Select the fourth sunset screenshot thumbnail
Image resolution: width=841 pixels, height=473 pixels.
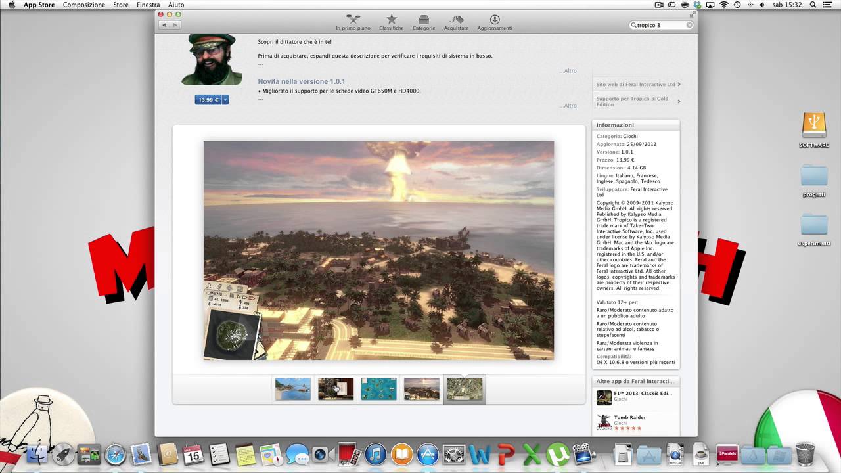422,389
